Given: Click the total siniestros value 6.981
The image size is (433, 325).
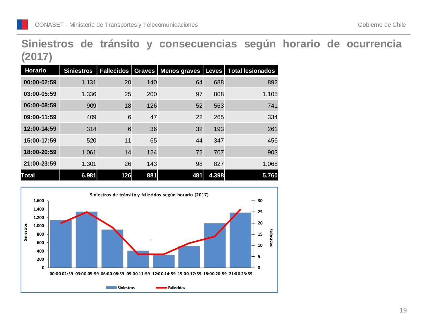Looking at the screenshot, I should 89,175.
